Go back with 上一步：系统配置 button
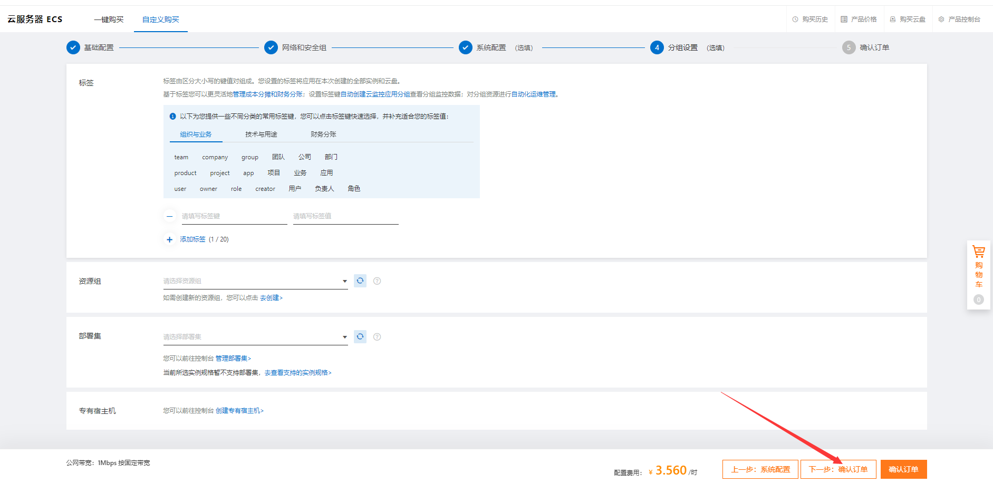The width and height of the screenshot is (993, 483). click(x=760, y=469)
